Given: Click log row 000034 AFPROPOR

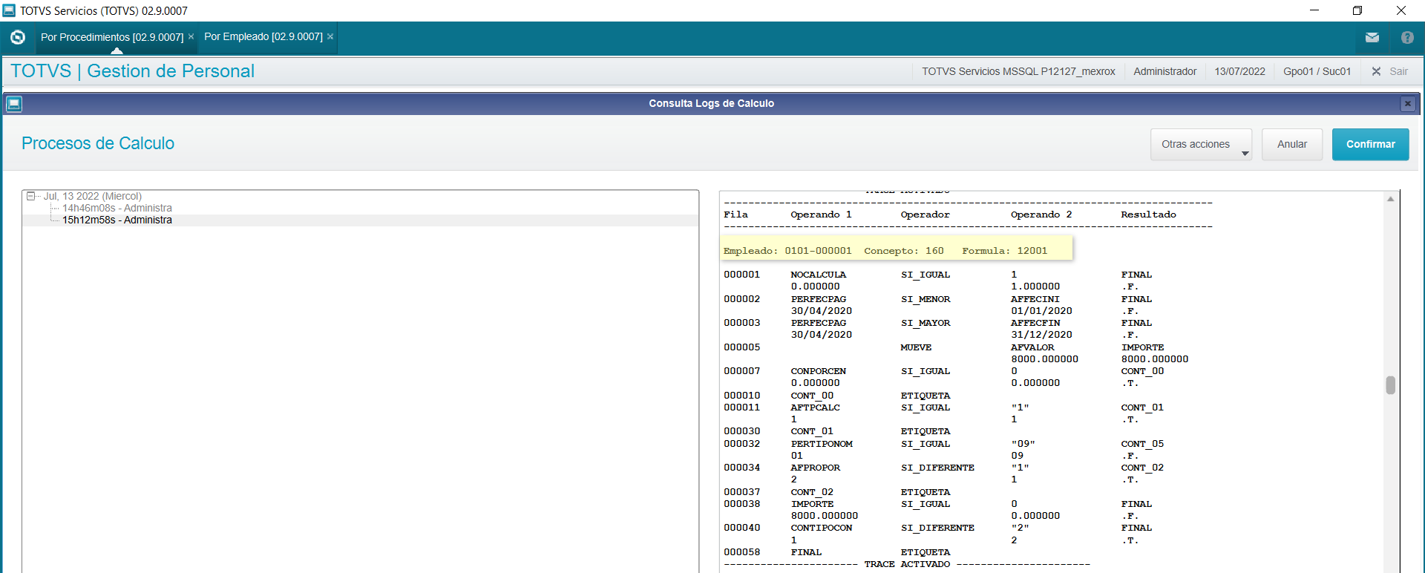Looking at the screenshot, I should pyautogui.click(x=943, y=468).
